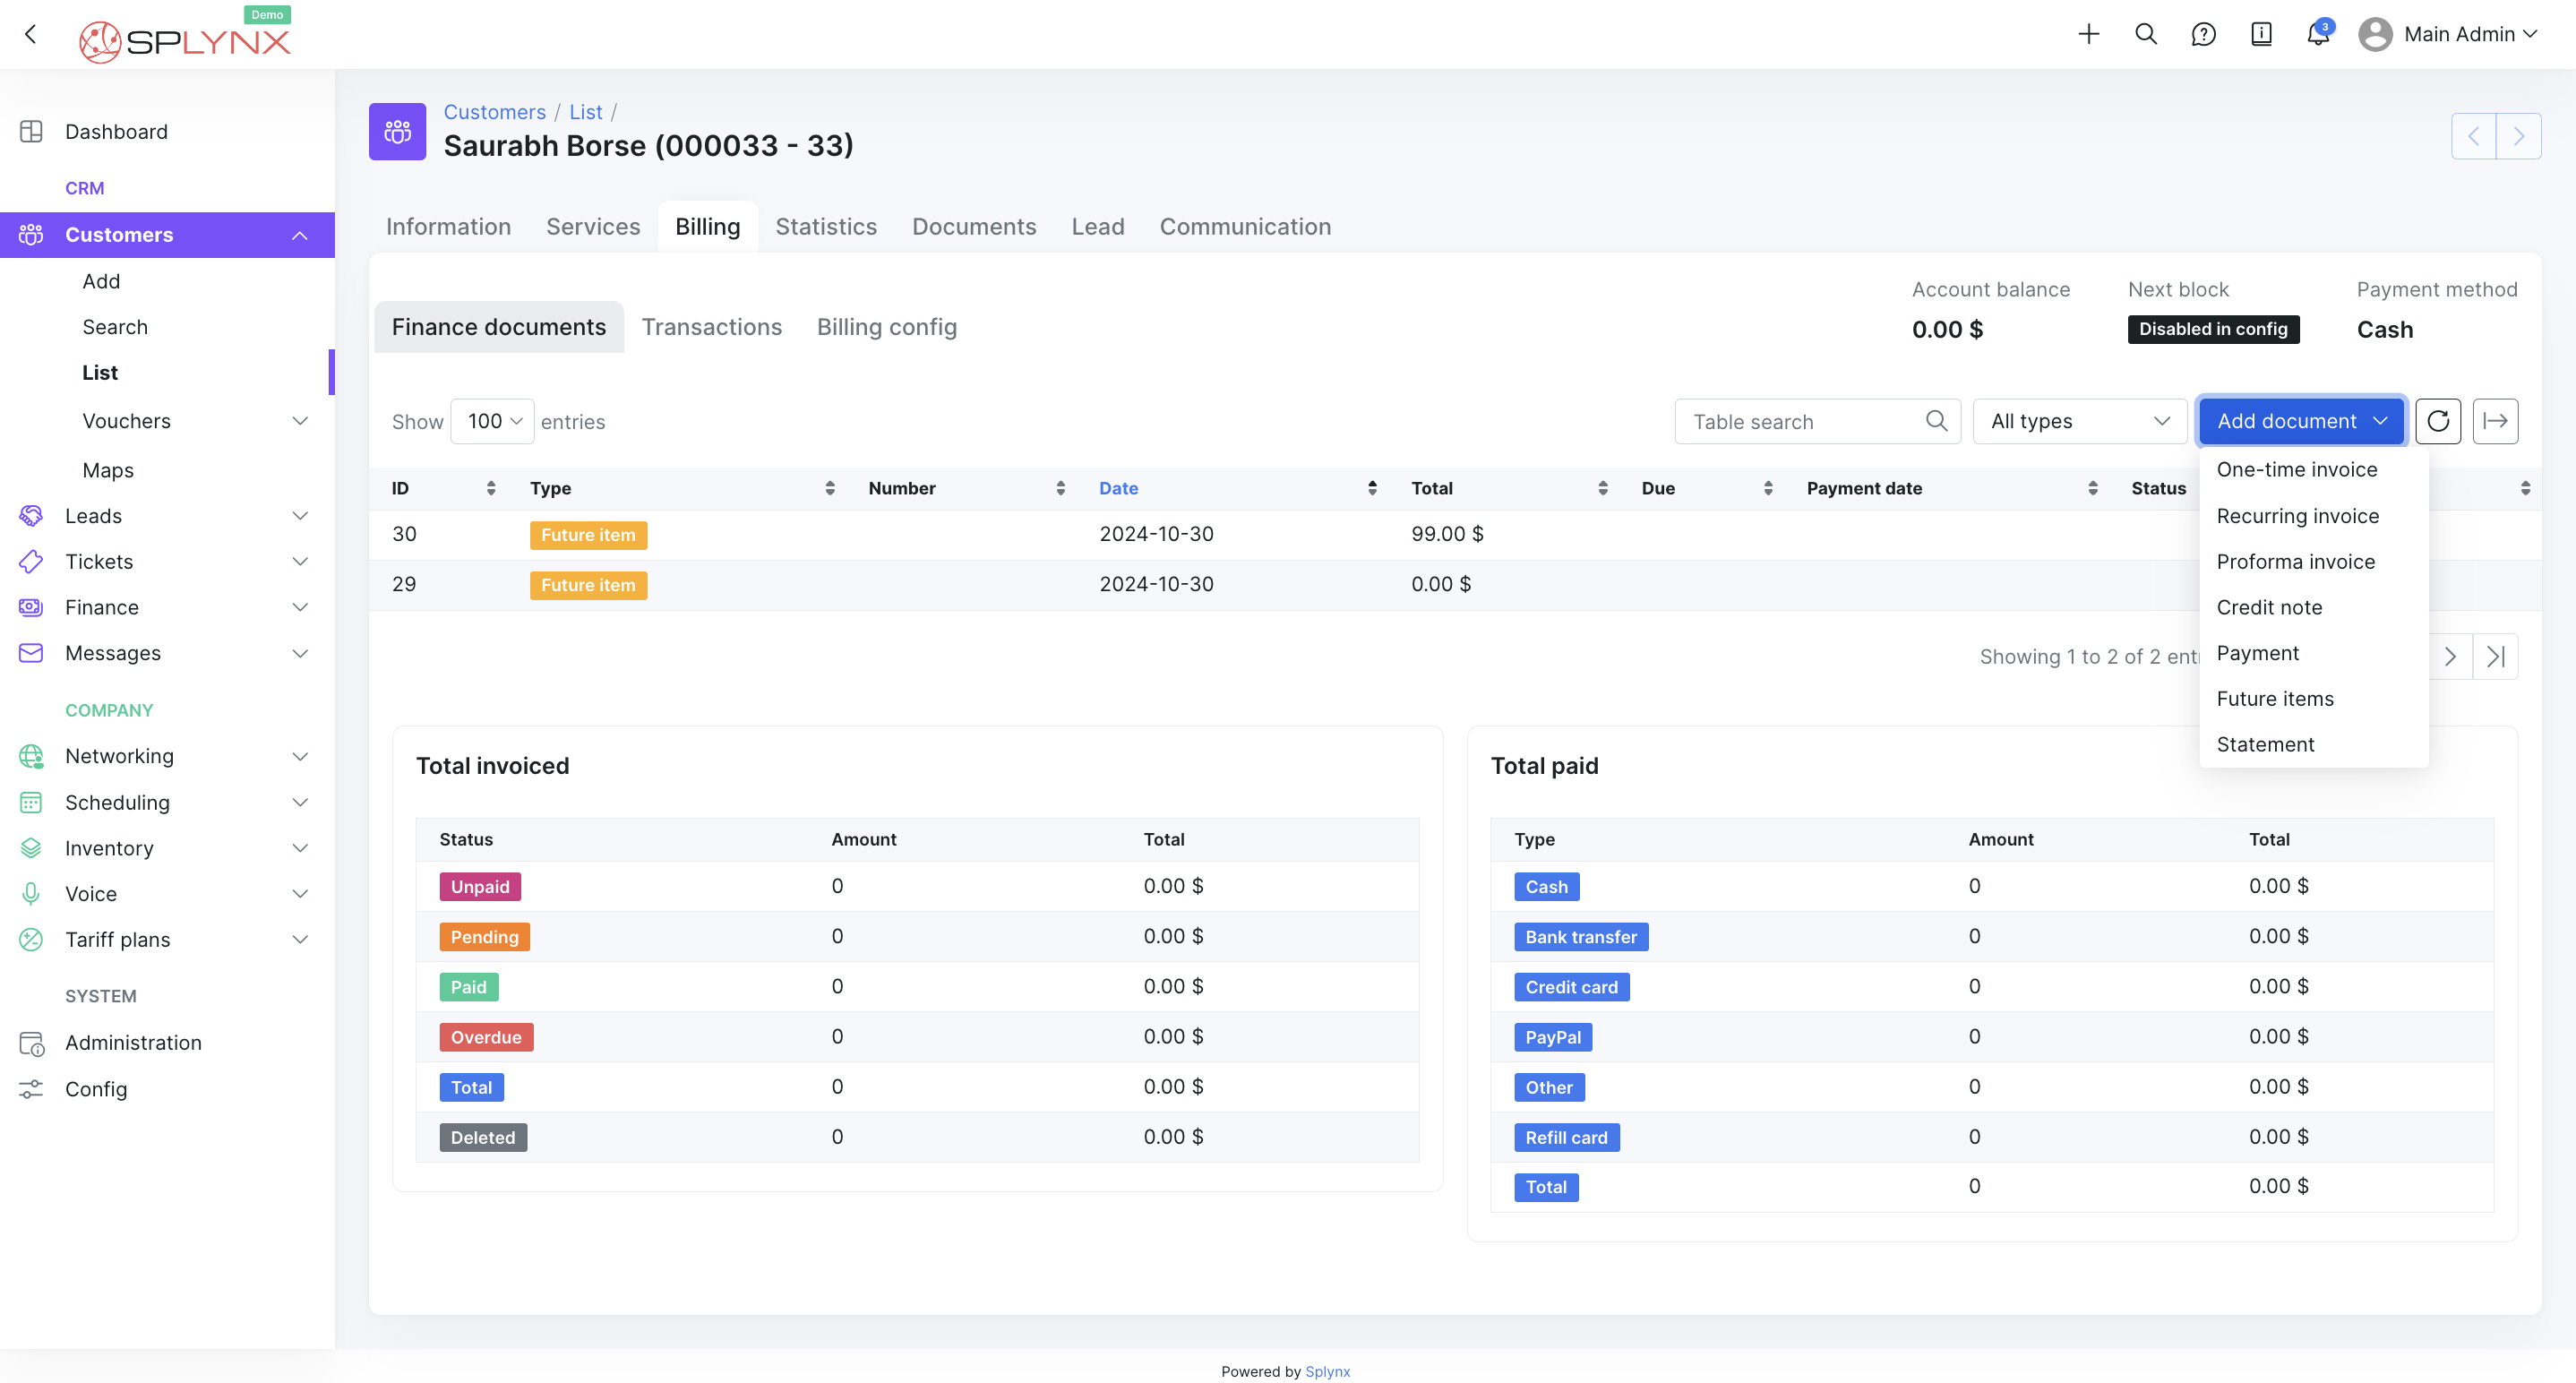Click the export table icon button
This screenshot has height=1383, width=2576.
pyautogui.click(x=2495, y=421)
